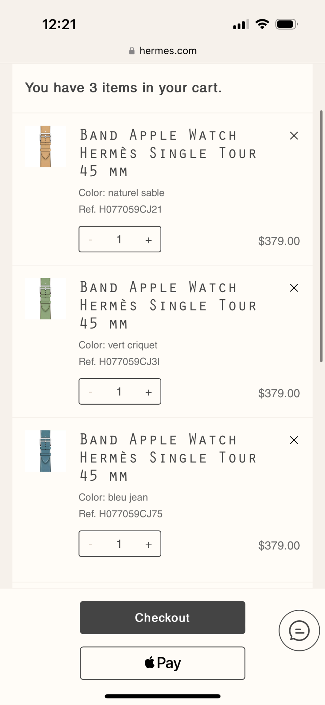Increase quantity of bleu jean band
Screen dimensions: 325x705
pos(149,545)
